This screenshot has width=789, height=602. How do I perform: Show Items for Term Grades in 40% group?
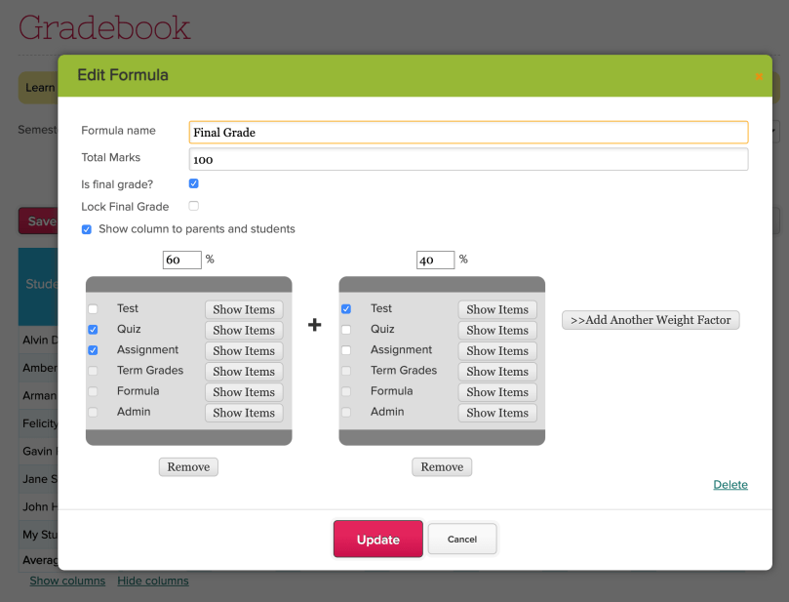pos(497,372)
